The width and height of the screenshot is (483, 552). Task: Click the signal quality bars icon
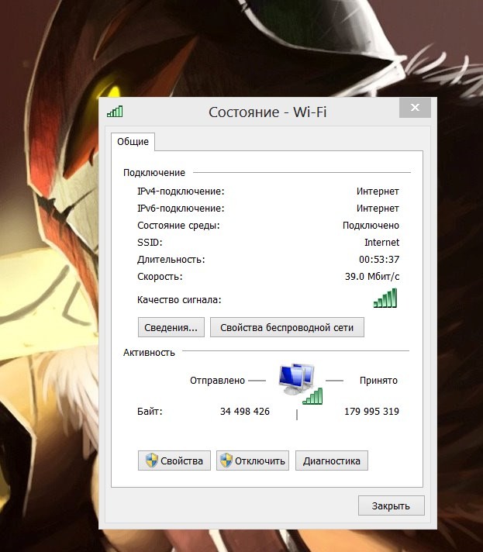pyautogui.click(x=385, y=298)
